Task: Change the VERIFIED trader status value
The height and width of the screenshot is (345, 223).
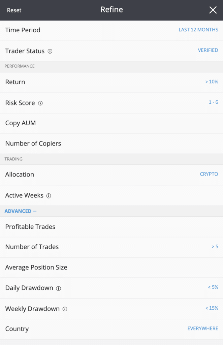Action: (208, 50)
